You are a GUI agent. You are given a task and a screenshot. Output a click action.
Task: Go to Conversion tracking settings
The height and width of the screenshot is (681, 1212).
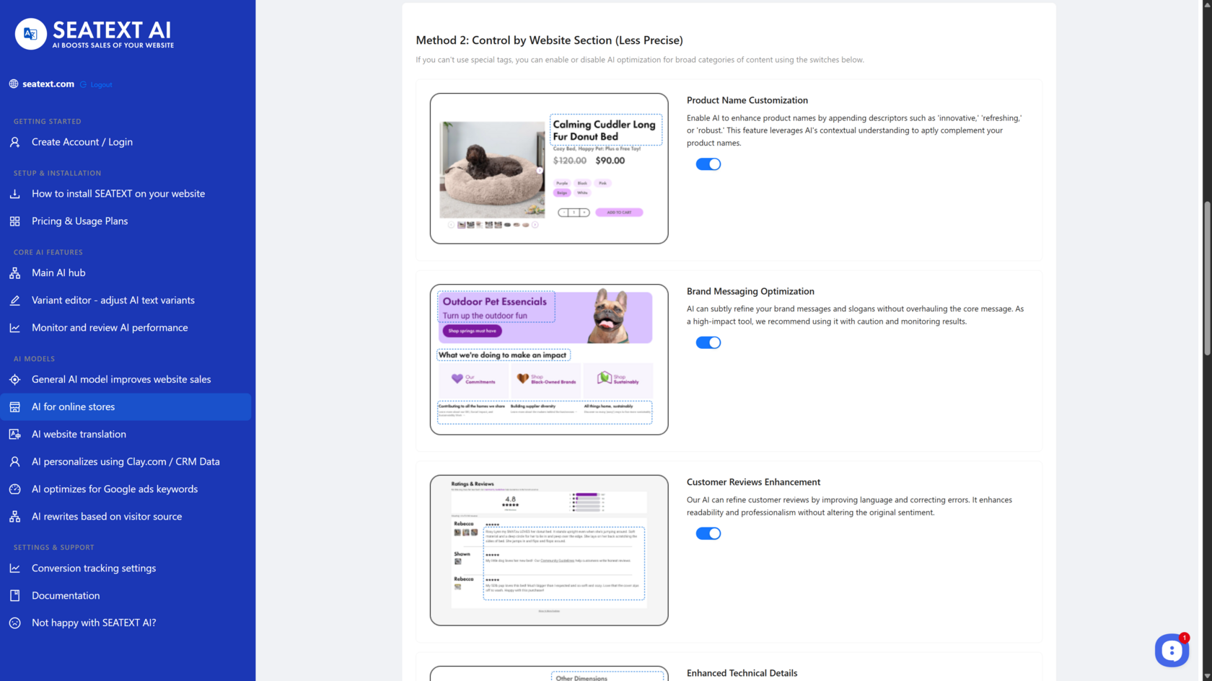point(94,569)
